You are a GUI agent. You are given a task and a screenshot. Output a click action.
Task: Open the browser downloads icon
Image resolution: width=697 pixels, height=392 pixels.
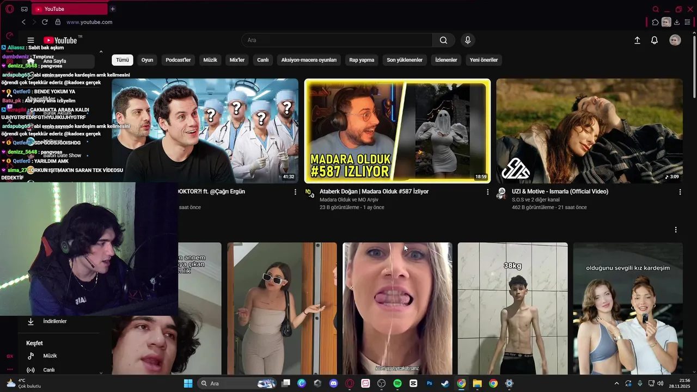pos(677,22)
